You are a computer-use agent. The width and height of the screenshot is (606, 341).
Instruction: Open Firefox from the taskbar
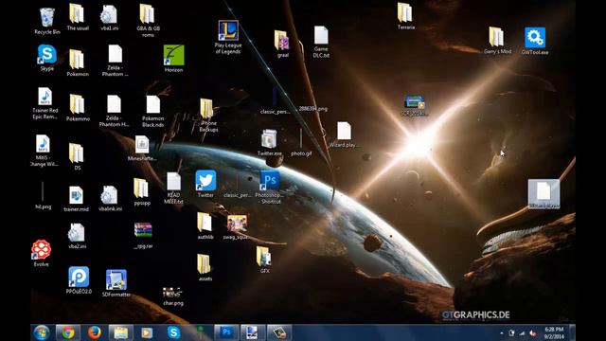[x=95, y=332]
